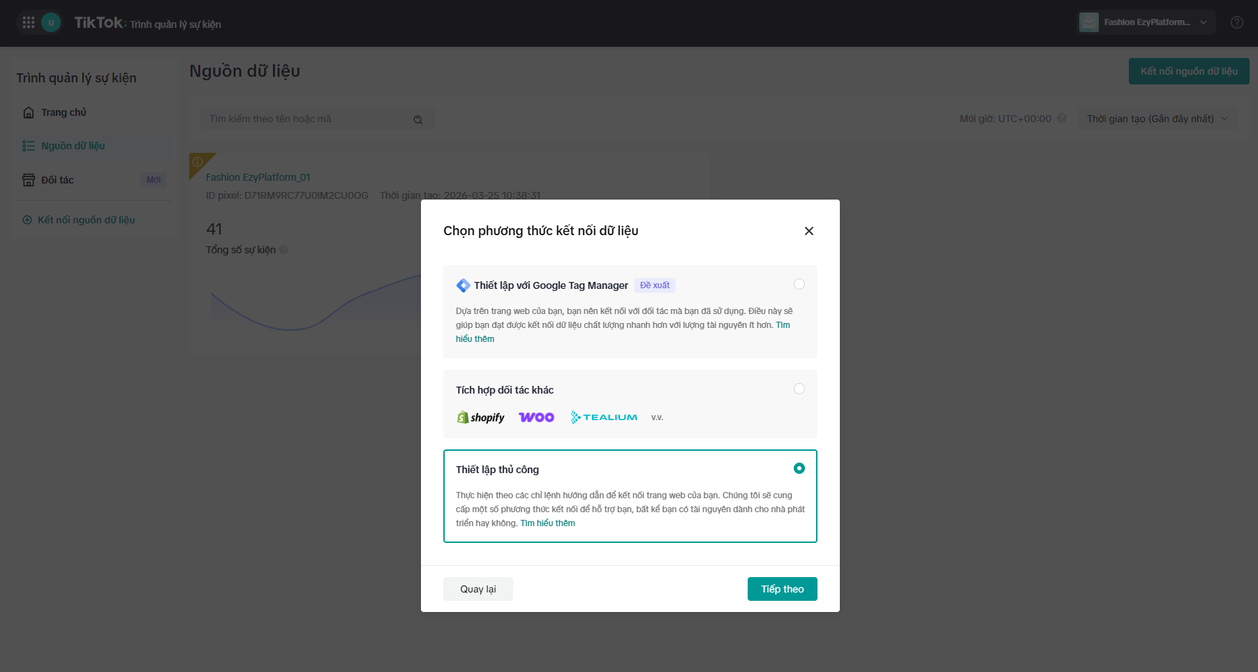Select the Tích hợp đối tác khác radio
The width and height of the screenshot is (1258, 672).
(799, 389)
